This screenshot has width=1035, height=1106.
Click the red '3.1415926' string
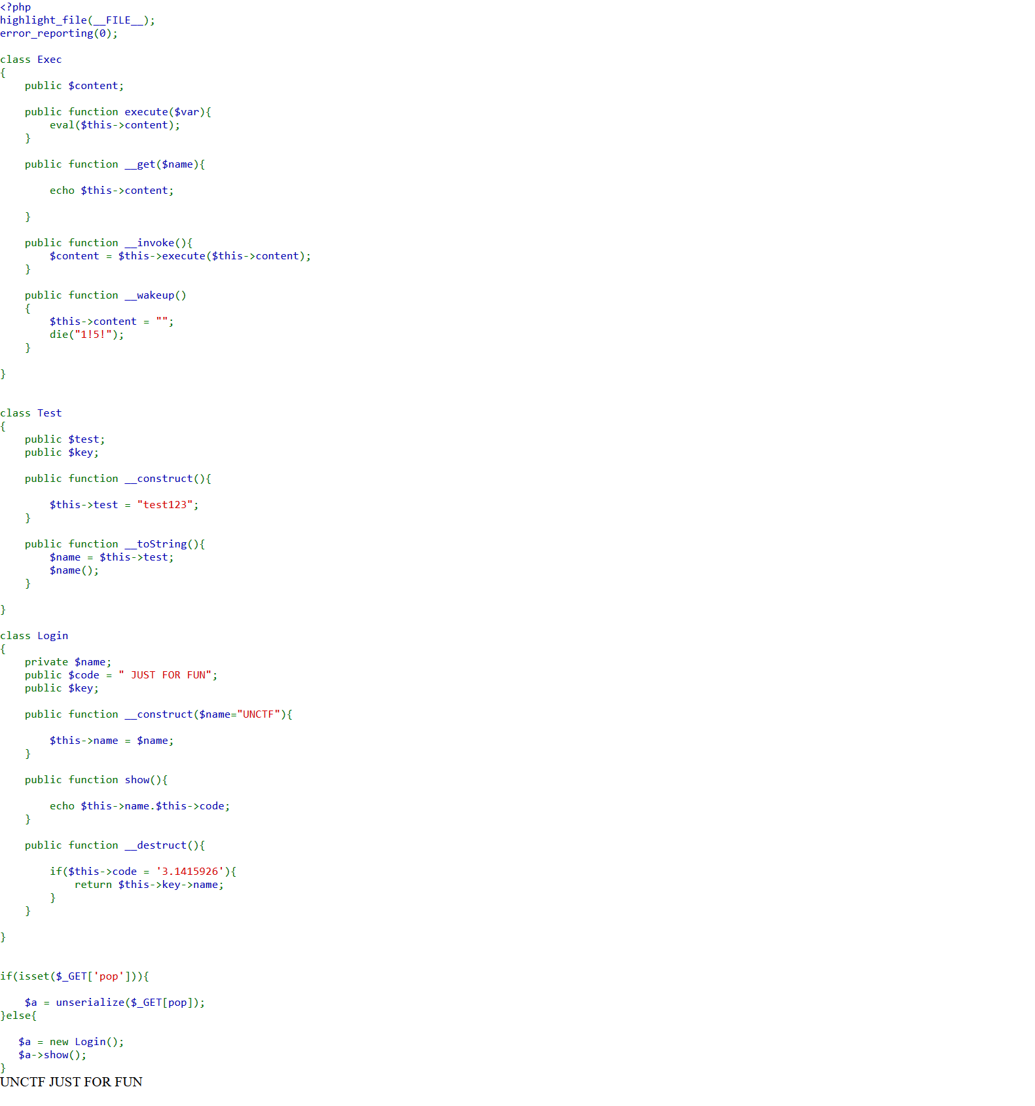(190, 872)
